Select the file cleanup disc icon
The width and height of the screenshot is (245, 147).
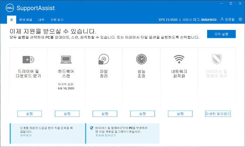point(104,59)
